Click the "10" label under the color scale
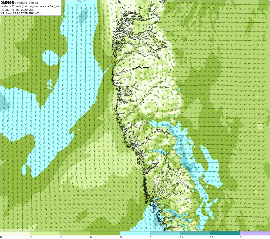The width and height of the screenshot is (270, 239). pyautogui.click(x=151, y=237)
